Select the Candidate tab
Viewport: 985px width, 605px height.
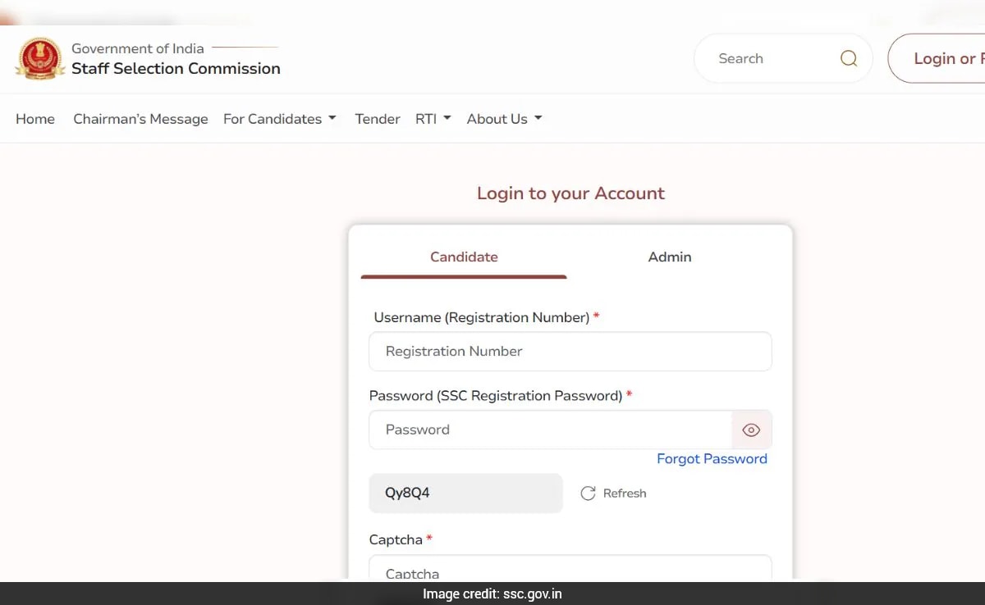coord(464,257)
